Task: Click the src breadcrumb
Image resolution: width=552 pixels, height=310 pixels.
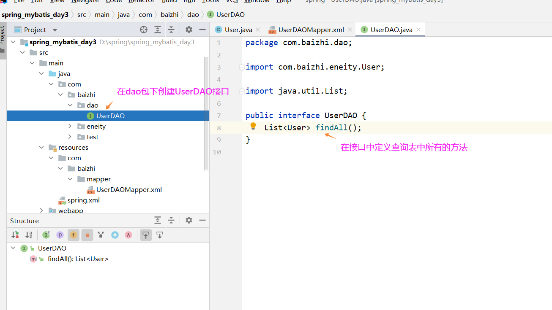Action: tap(82, 15)
